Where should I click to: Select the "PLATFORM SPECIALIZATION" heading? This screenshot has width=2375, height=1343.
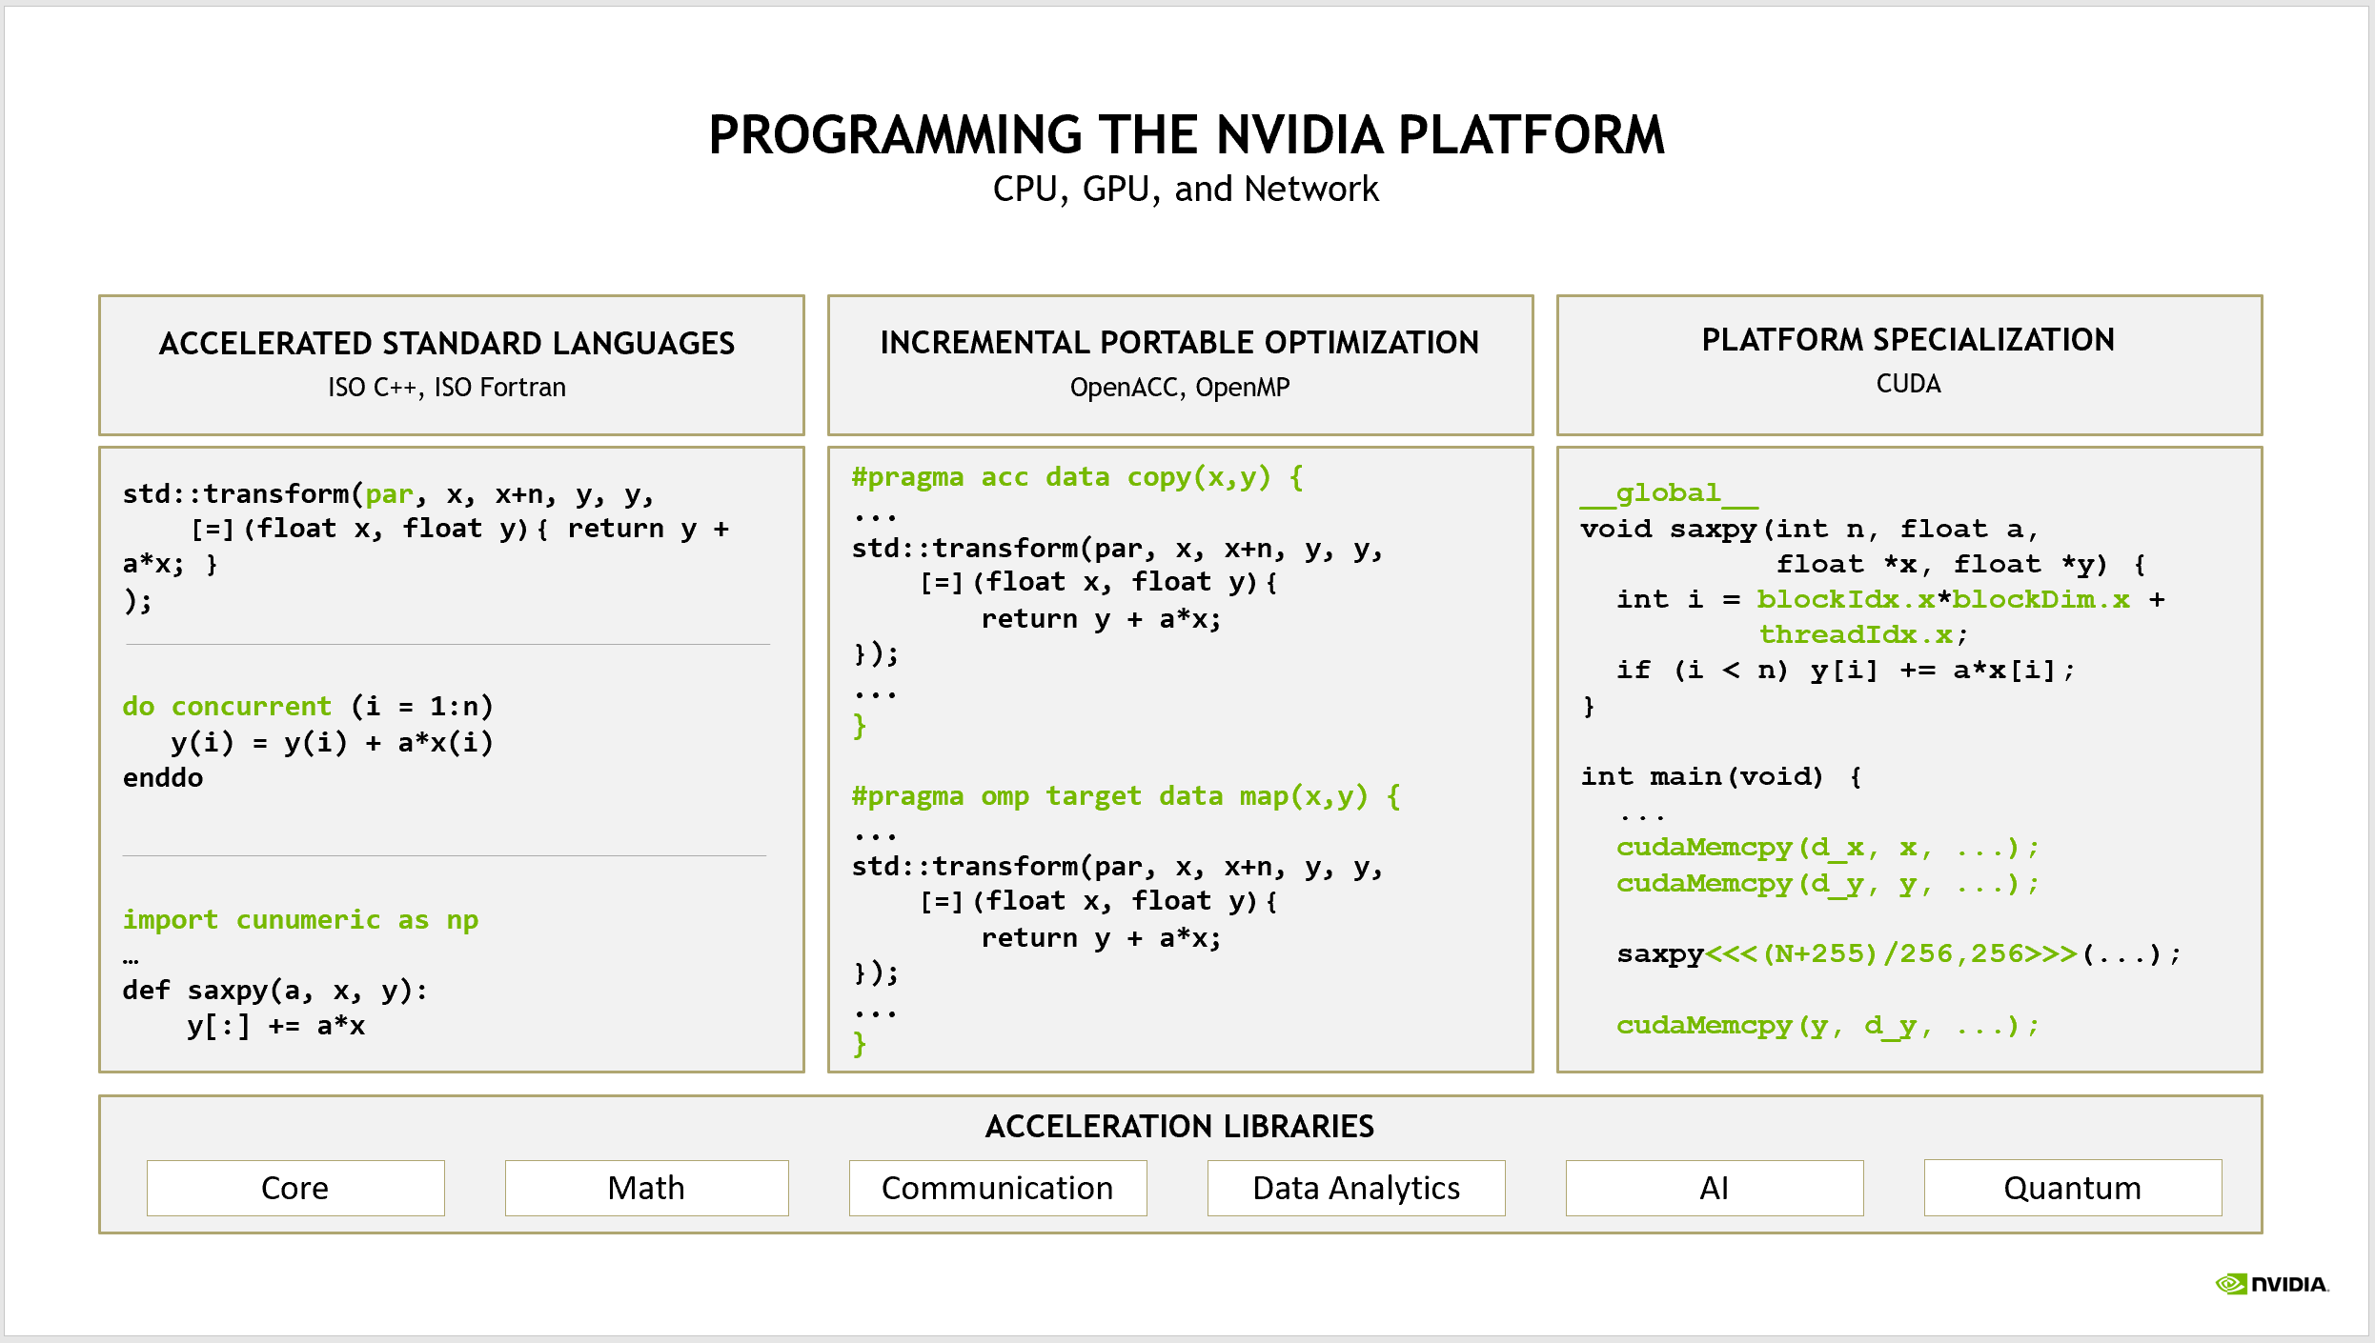click(x=1908, y=339)
